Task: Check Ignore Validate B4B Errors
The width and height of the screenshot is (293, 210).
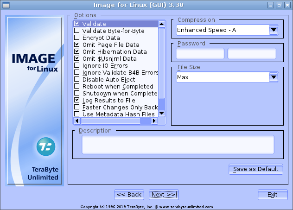Action: [76, 72]
